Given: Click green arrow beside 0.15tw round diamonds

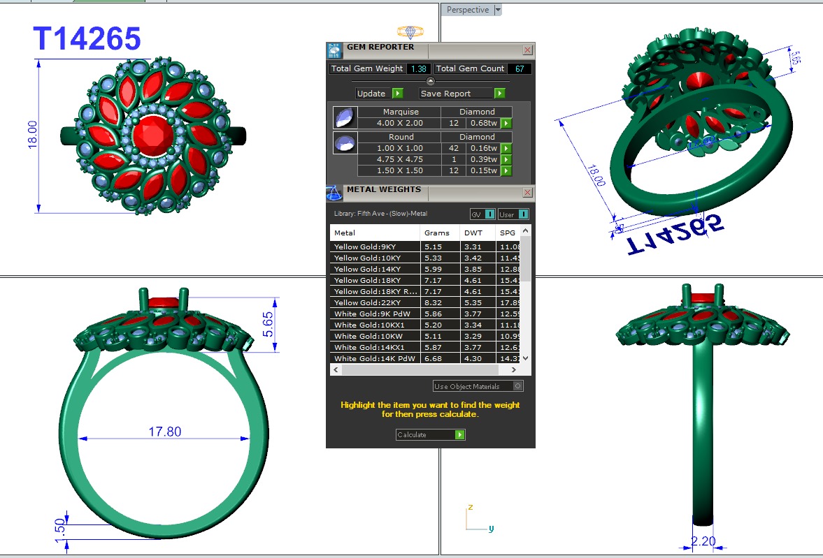Looking at the screenshot, I should click(x=506, y=171).
